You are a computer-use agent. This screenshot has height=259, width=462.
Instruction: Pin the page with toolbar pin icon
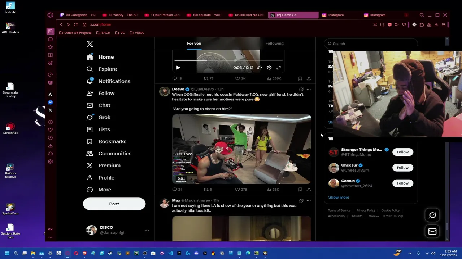(x=375, y=24)
